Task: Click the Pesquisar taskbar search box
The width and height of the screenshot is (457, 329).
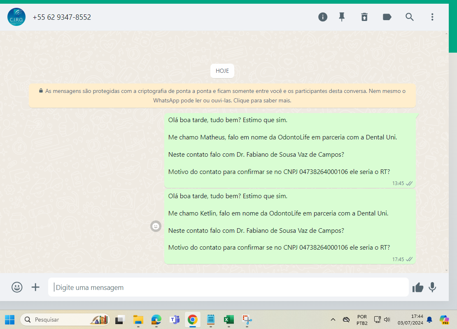Action: [65, 320]
